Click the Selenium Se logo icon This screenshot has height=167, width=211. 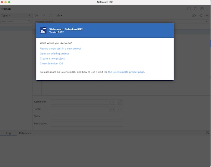pos(43,30)
